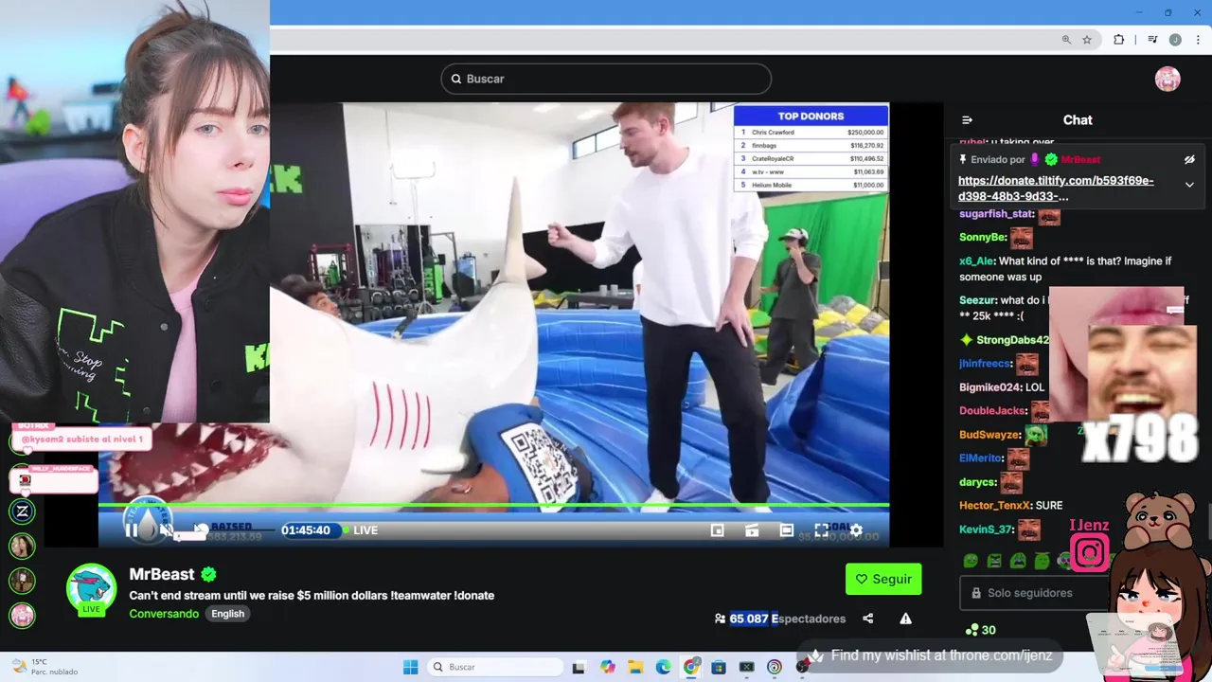Open Task View in taskbar
Viewport: 1212px width, 682px height.
pos(579,667)
